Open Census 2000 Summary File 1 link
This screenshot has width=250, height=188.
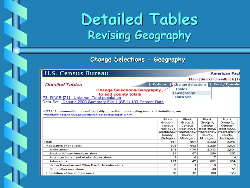tap(113, 102)
